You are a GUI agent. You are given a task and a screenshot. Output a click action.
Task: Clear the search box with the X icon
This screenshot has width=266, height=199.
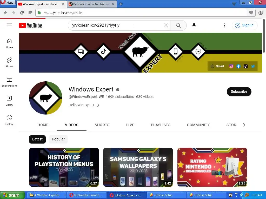(x=166, y=25)
